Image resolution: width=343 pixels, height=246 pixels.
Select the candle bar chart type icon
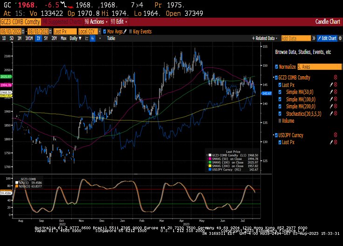(93, 38)
